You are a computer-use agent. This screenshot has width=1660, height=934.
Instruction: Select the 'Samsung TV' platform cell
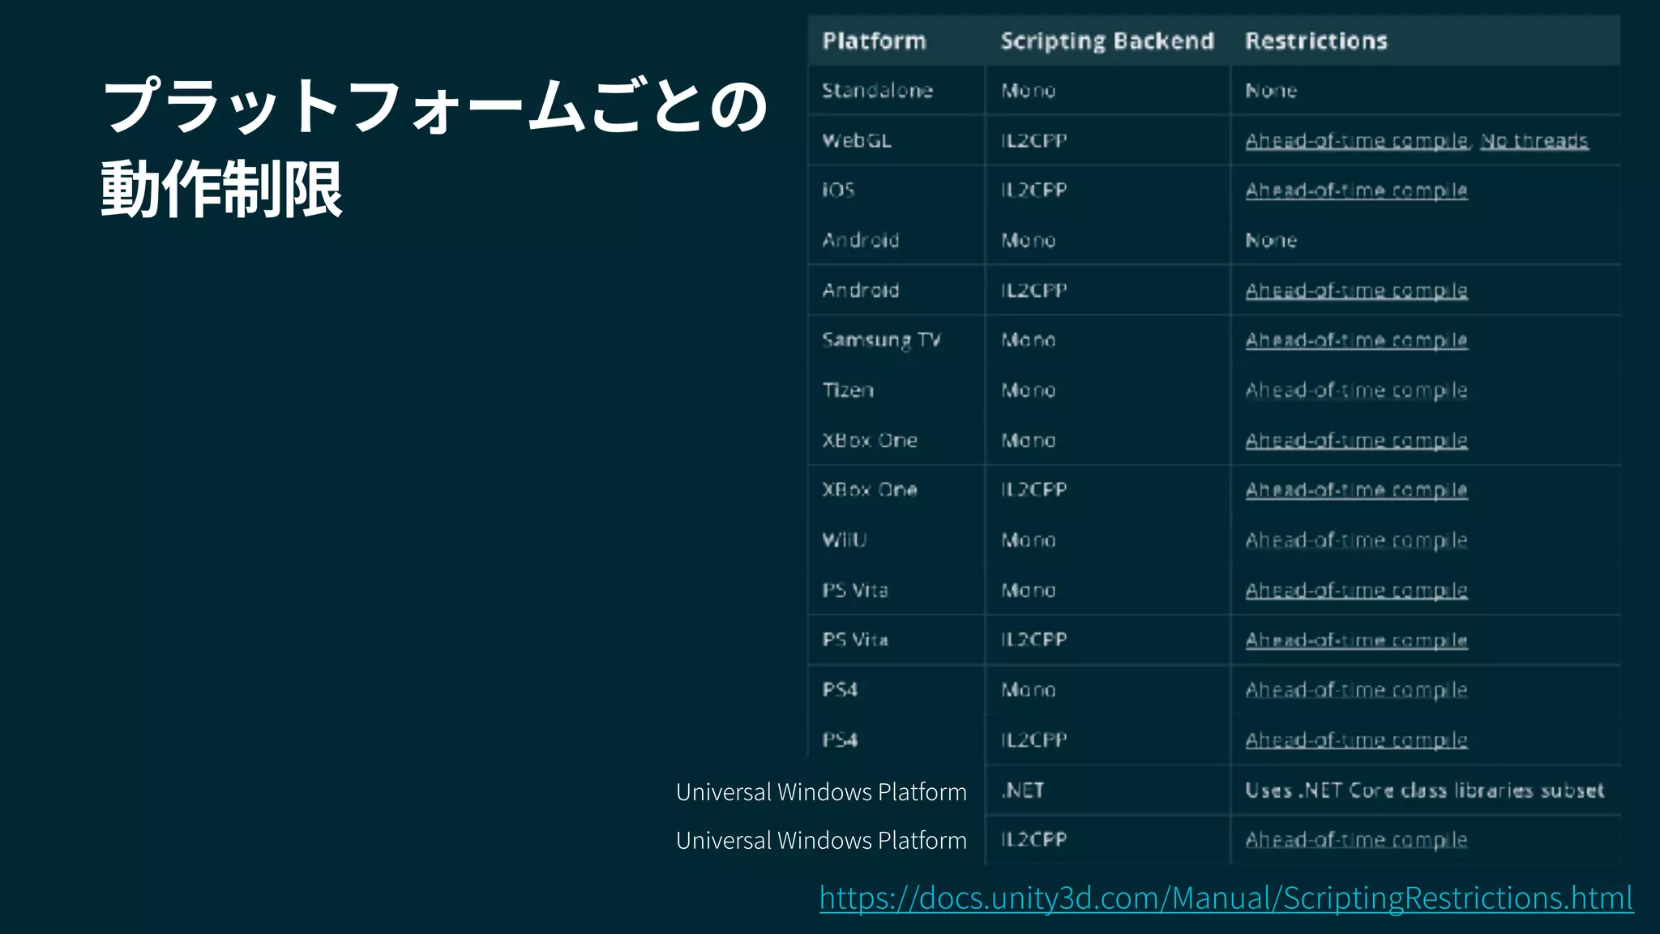[882, 341]
